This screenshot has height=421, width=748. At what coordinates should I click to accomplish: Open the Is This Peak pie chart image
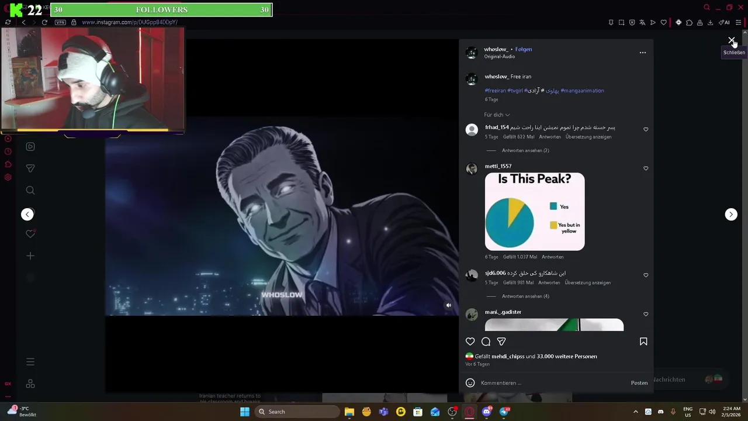tap(535, 212)
